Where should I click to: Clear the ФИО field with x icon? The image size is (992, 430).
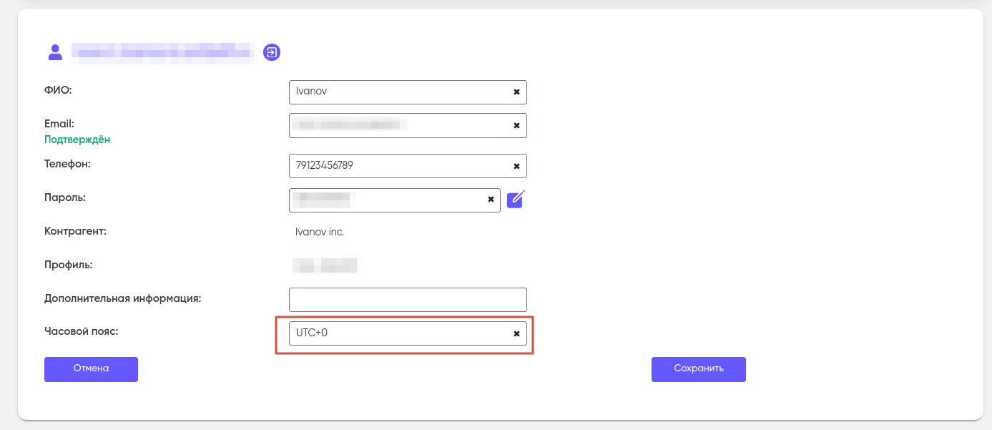click(516, 92)
